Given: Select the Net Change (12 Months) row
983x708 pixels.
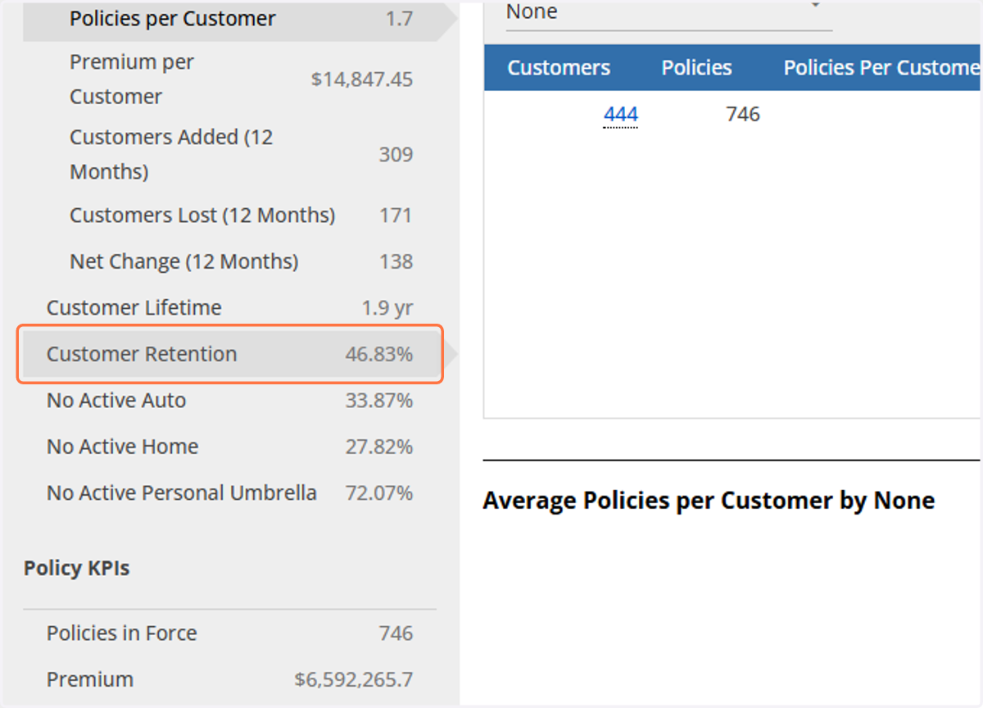Looking at the screenshot, I should point(229,262).
